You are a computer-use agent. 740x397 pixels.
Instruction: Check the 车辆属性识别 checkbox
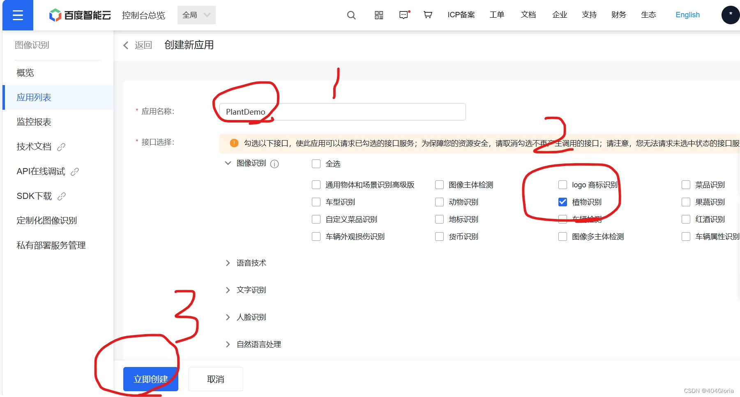(x=686, y=237)
